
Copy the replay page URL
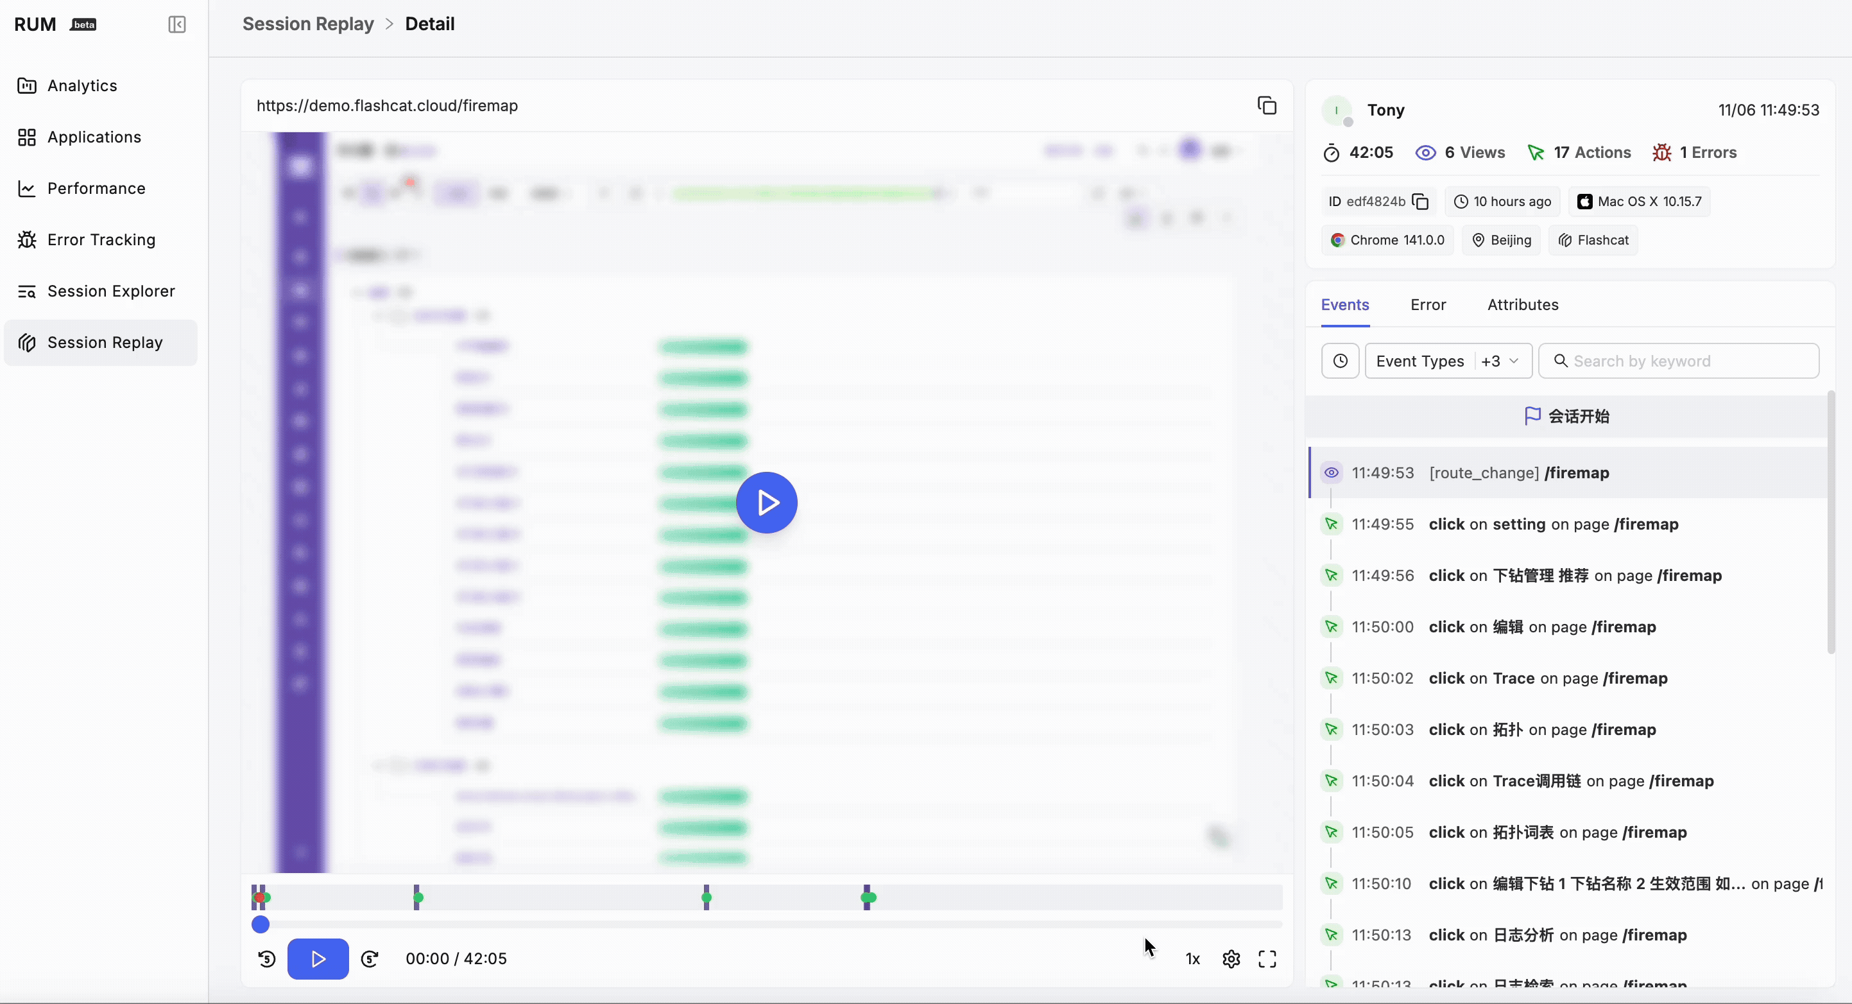(1267, 106)
